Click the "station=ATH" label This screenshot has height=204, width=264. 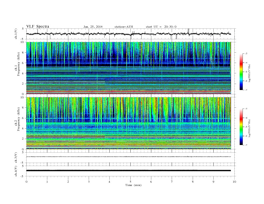tap(124, 27)
